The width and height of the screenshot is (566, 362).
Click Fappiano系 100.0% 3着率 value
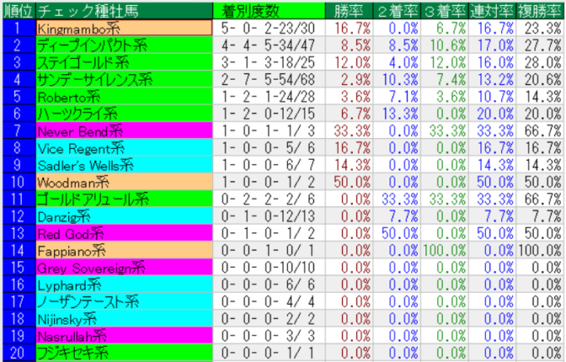440,250
